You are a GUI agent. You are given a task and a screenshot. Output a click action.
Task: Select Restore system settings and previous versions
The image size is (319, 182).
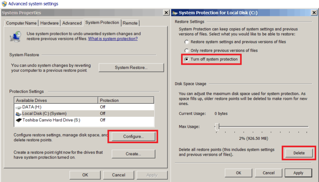pyautogui.click(x=187, y=42)
